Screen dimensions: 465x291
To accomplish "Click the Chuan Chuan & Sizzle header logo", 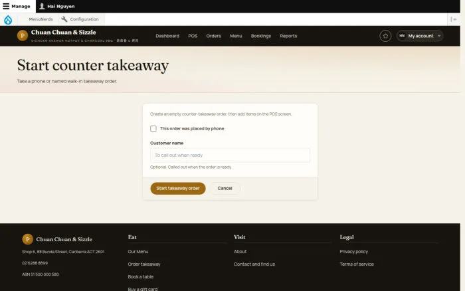I will 78,36.
